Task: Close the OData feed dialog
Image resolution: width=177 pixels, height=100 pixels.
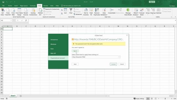Action: tap(127, 35)
